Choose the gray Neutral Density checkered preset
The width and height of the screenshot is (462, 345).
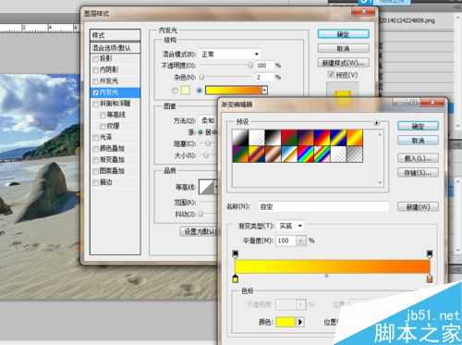pos(355,154)
